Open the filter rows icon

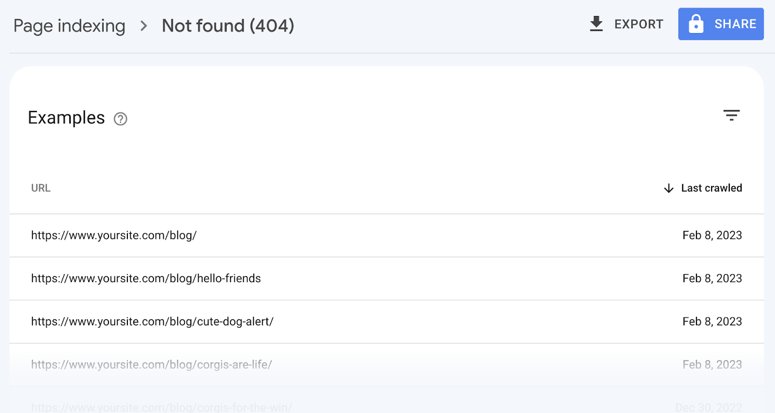[x=731, y=115]
